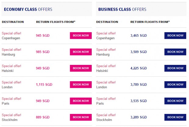The height and width of the screenshot is (127, 189).
Task: Click the Business Class Offers heading
Action: tap(122, 9)
